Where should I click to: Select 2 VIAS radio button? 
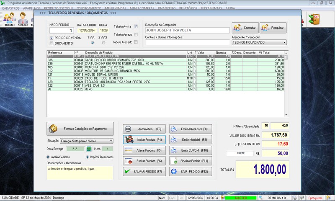(x=103, y=43)
